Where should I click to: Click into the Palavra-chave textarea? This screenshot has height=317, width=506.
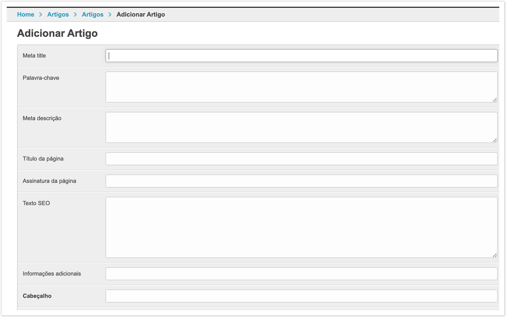[x=301, y=87]
